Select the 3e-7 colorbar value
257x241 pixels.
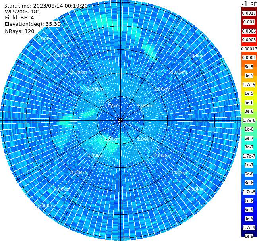[x=249, y=147]
